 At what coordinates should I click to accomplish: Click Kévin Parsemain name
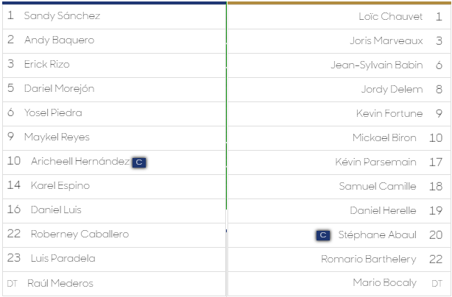(375, 162)
